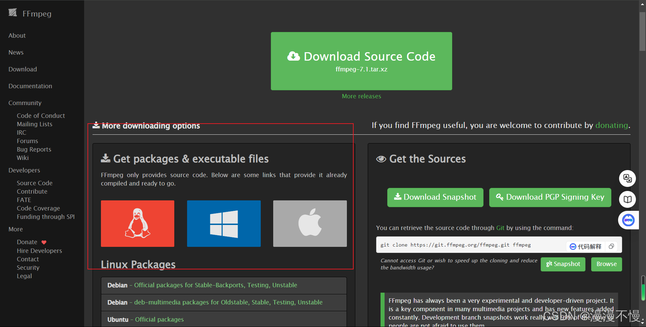Click Get packages & executable files heading

(191, 159)
